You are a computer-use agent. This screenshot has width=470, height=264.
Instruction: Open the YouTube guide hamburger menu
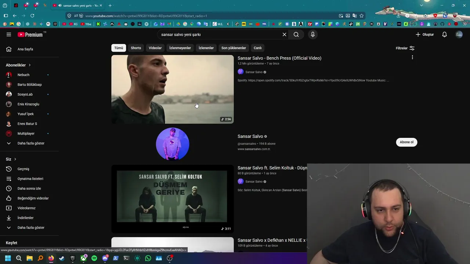click(x=9, y=34)
